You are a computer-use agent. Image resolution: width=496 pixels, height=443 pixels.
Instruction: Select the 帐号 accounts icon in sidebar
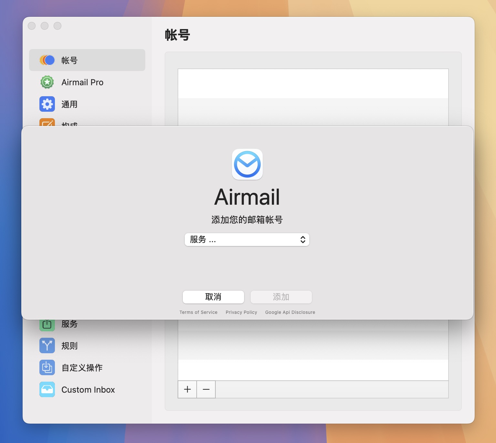click(47, 60)
